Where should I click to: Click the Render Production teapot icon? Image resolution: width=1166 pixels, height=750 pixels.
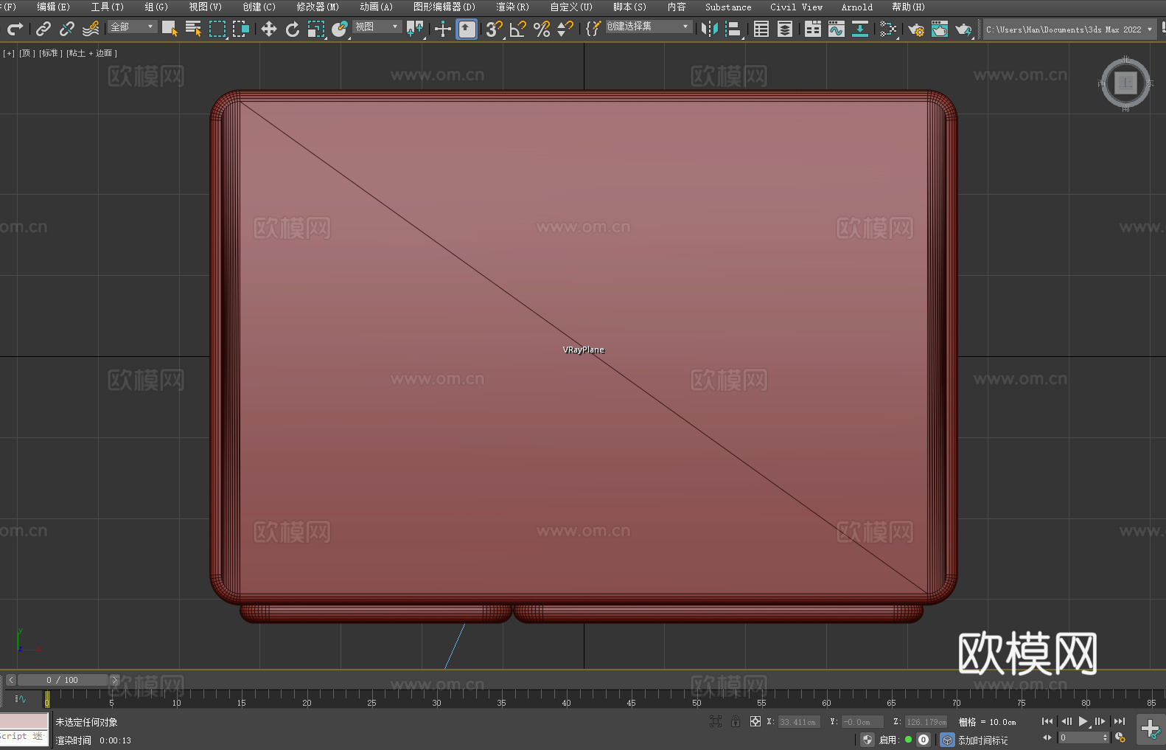tap(963, 29)
